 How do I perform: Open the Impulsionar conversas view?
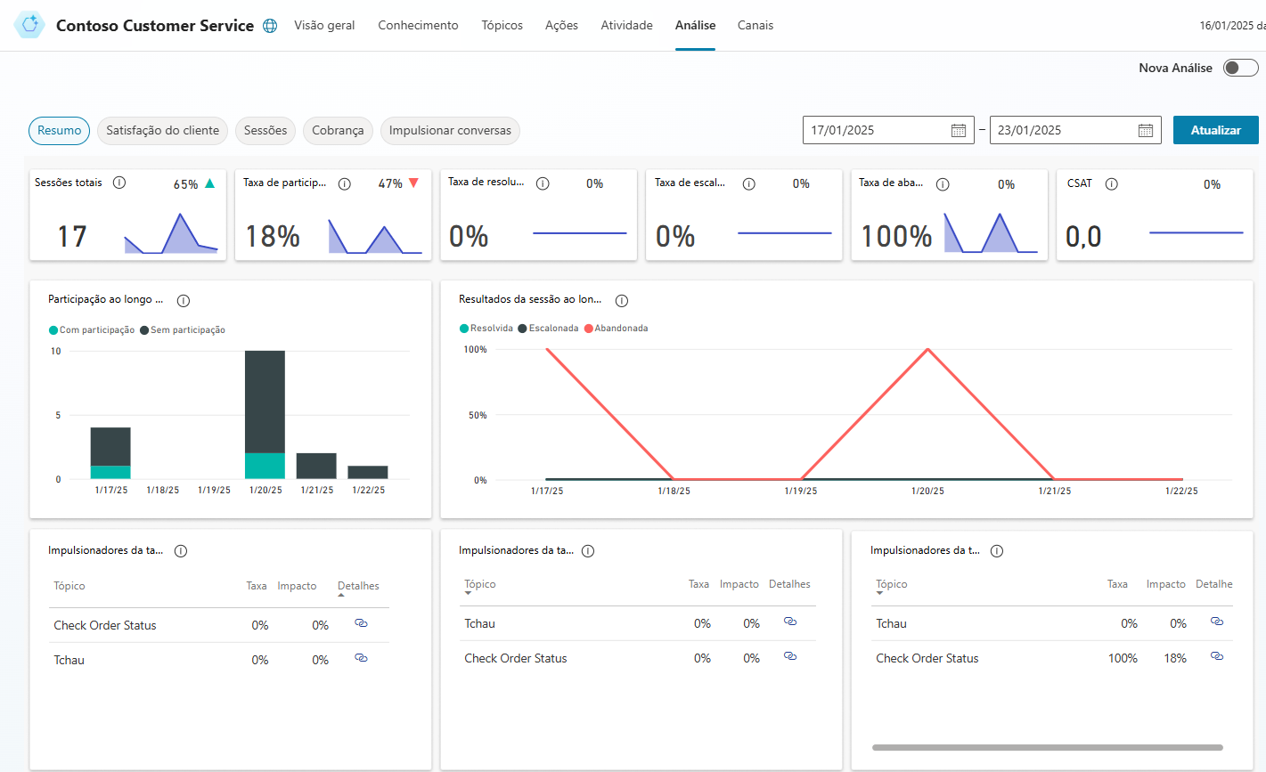tap(450, 131)
